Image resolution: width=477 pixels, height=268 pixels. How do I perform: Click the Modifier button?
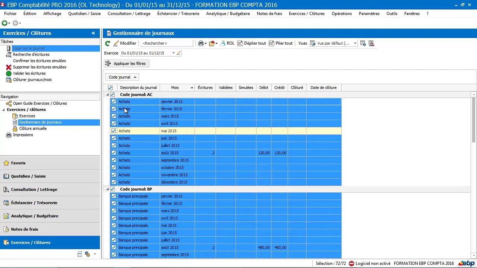tap(125, 43)
